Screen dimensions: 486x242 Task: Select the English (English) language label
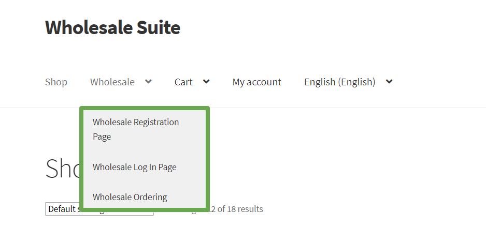339,82
